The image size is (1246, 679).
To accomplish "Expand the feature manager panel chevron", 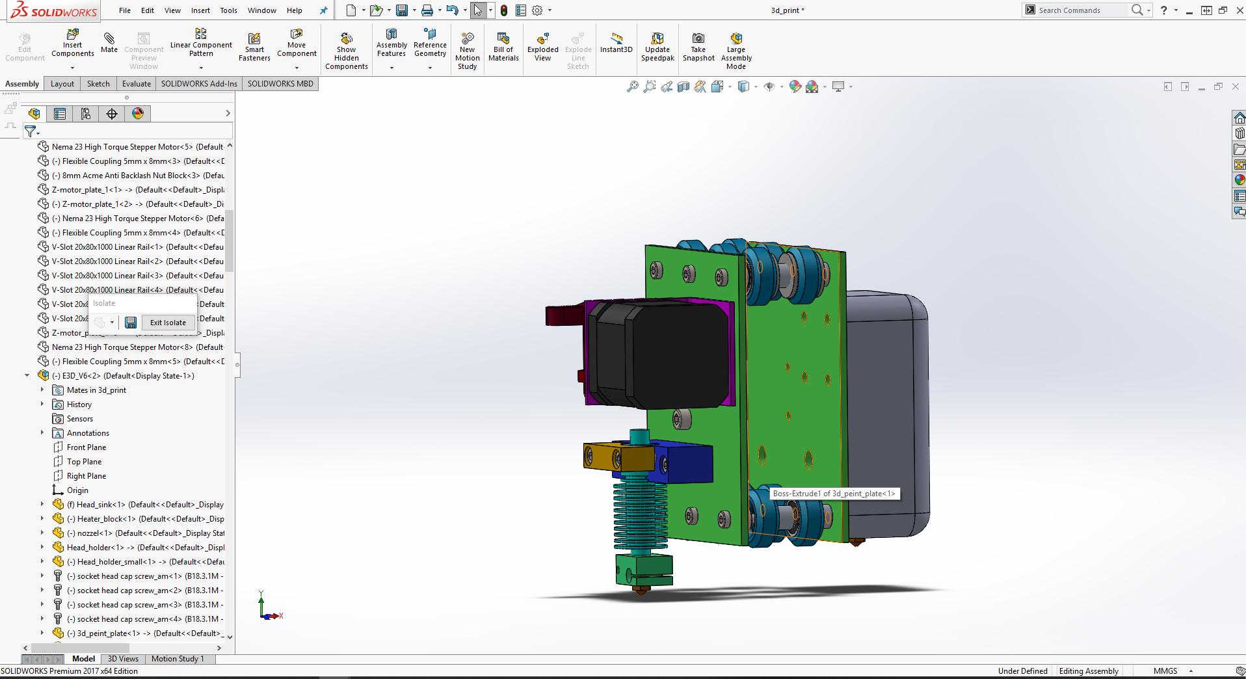I will 228,113.
